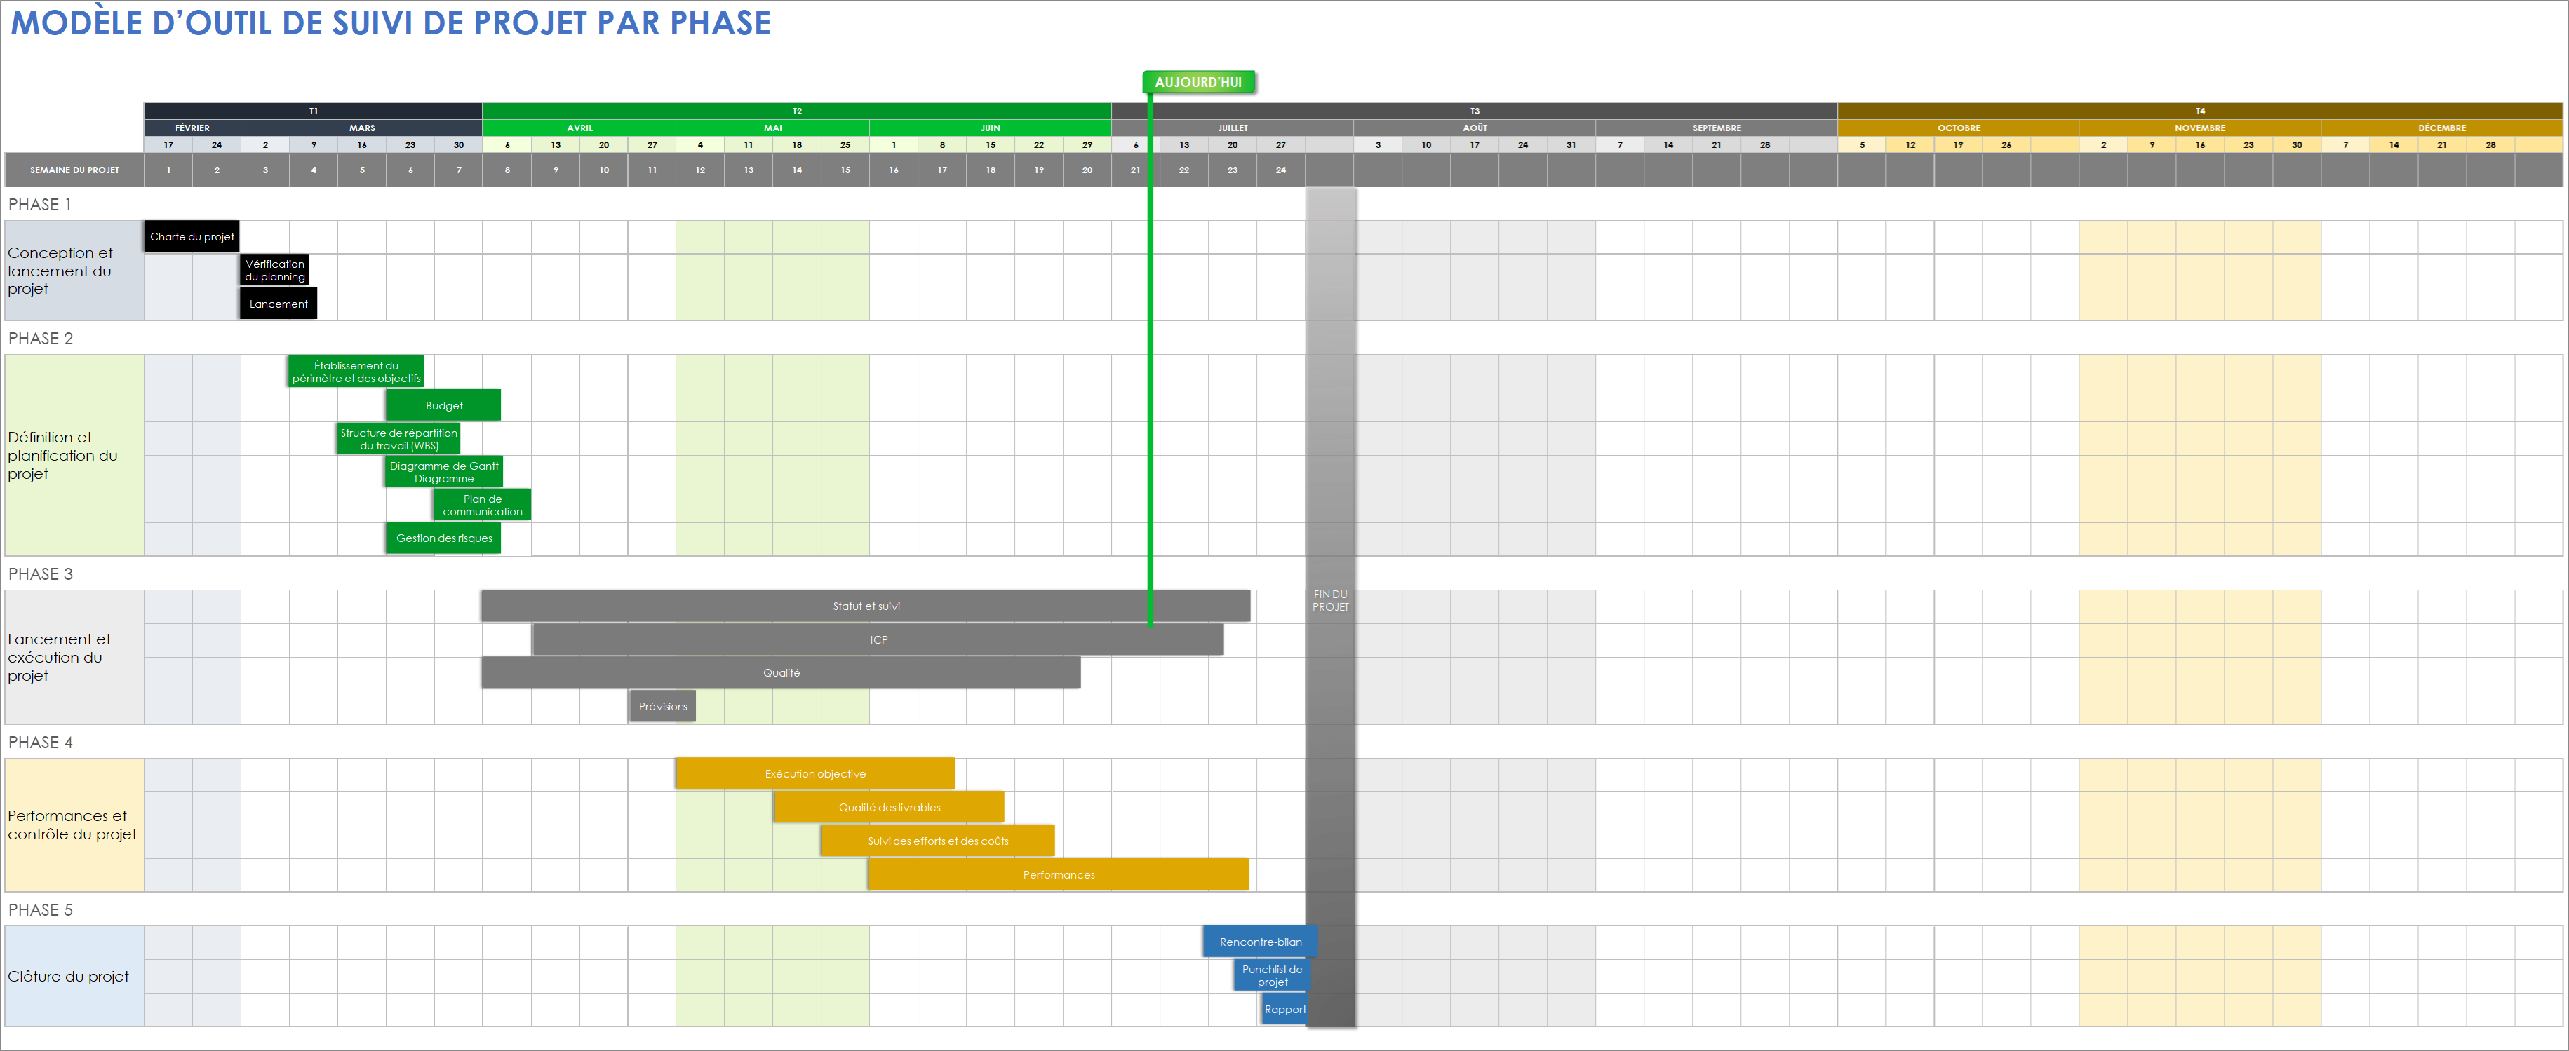Click the MAI month header
The height and width of the screenshot is (1051, 2569).
(773, 128)
